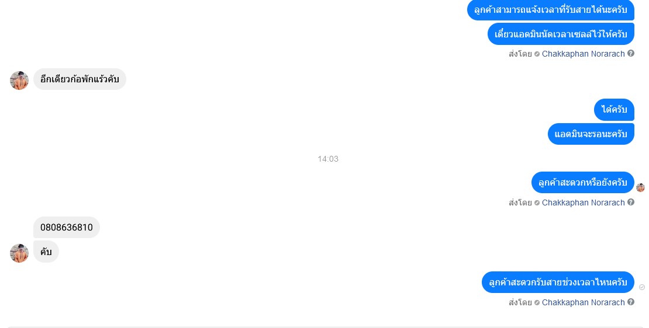This screenshot has width=649, height=328.
Task: Open Chakkaphan Norarach link under ลูกค้าสะดวกรับสายช่วงเวลาไหนครับ
Action: click(x=583, y=302)
